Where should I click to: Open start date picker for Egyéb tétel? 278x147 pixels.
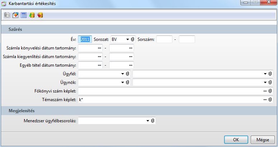click(x=99, y=65)
